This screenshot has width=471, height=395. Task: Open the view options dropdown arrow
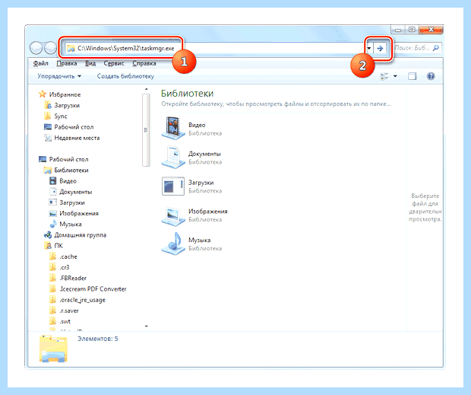(395, 76)
